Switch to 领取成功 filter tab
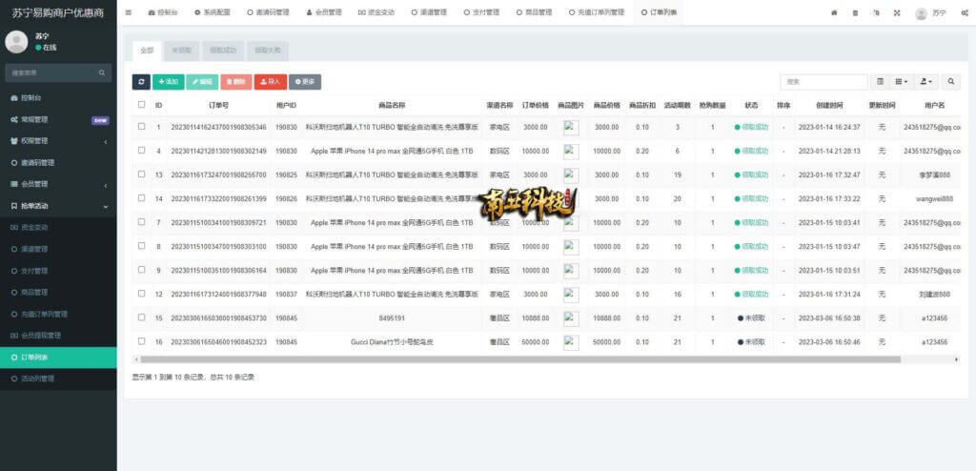This screenshot has height=471, width=976. coord(223,51)
